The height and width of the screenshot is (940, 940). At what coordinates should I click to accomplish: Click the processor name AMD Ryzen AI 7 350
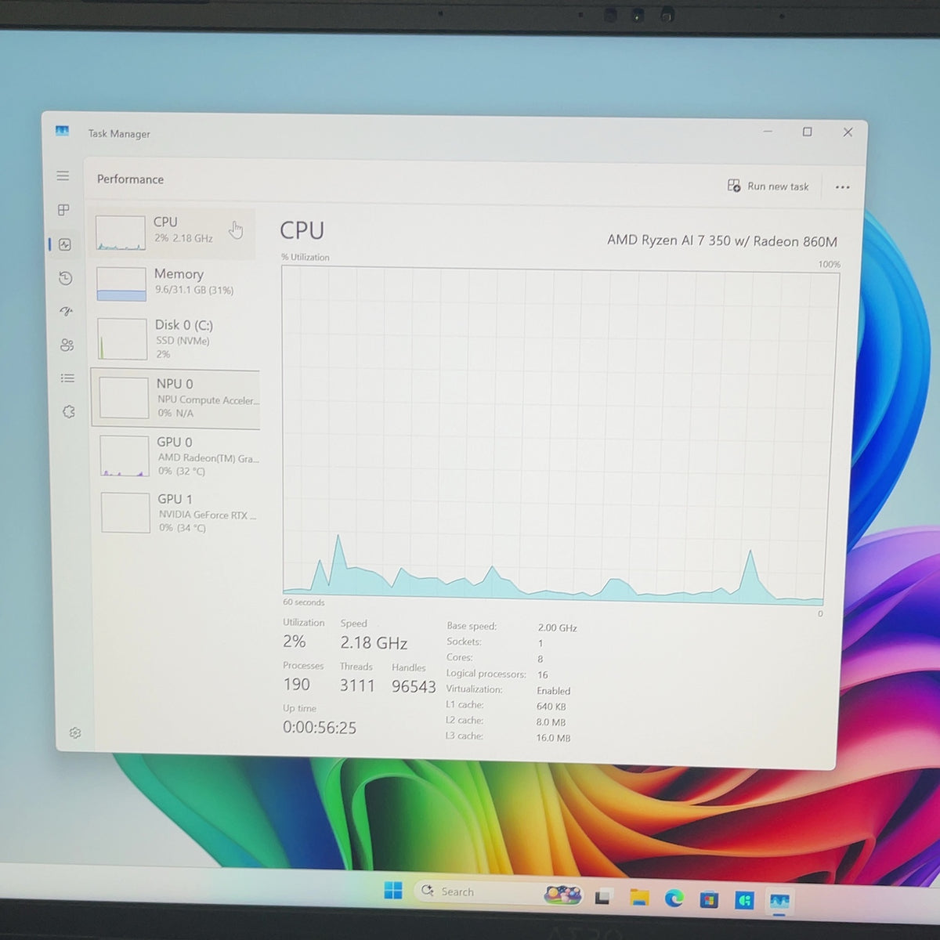(x=722, y=241)
